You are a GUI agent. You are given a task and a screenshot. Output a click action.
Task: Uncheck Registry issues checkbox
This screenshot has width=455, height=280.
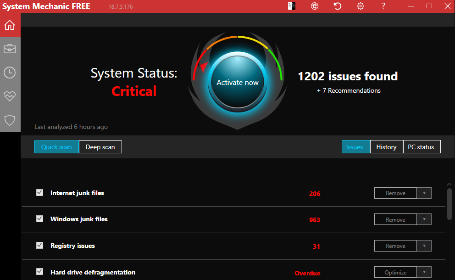coord(40,246)
